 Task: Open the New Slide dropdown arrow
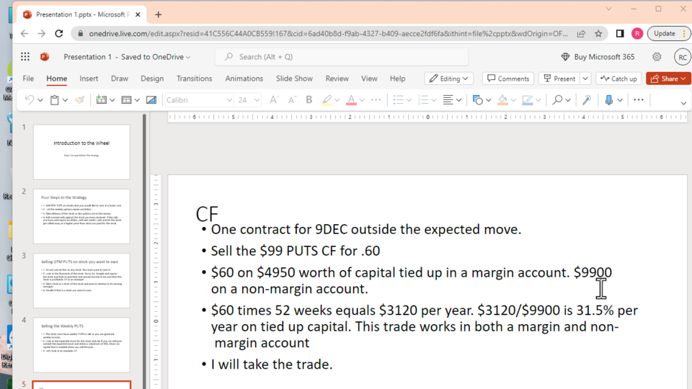112,101
